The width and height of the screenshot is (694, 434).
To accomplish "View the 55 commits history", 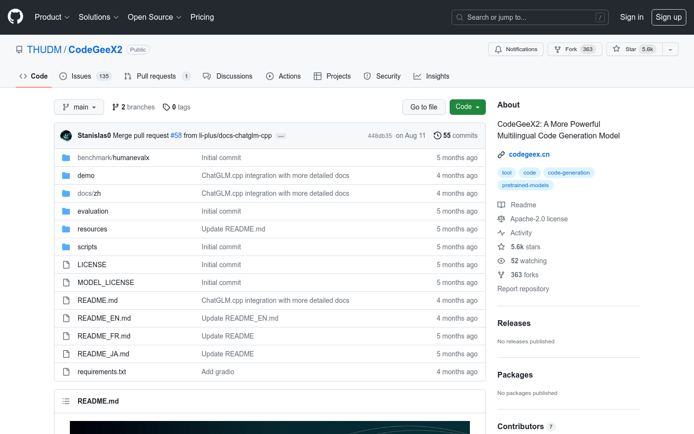I will click(x=455, y=136).
